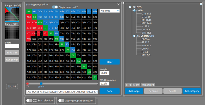Click the Weight input field
Screen dimensions: 205x105
(x=104, y=73)
